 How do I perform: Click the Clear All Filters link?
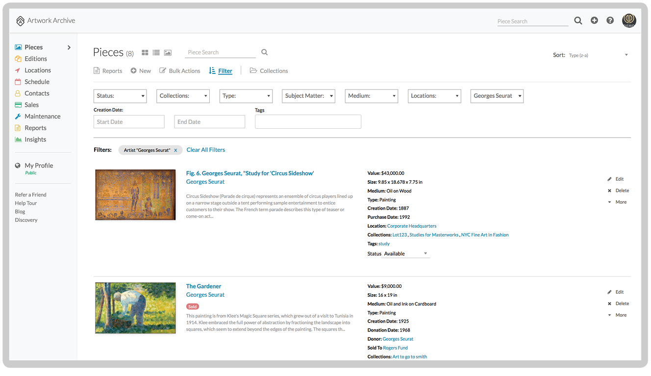pos(205,149)
